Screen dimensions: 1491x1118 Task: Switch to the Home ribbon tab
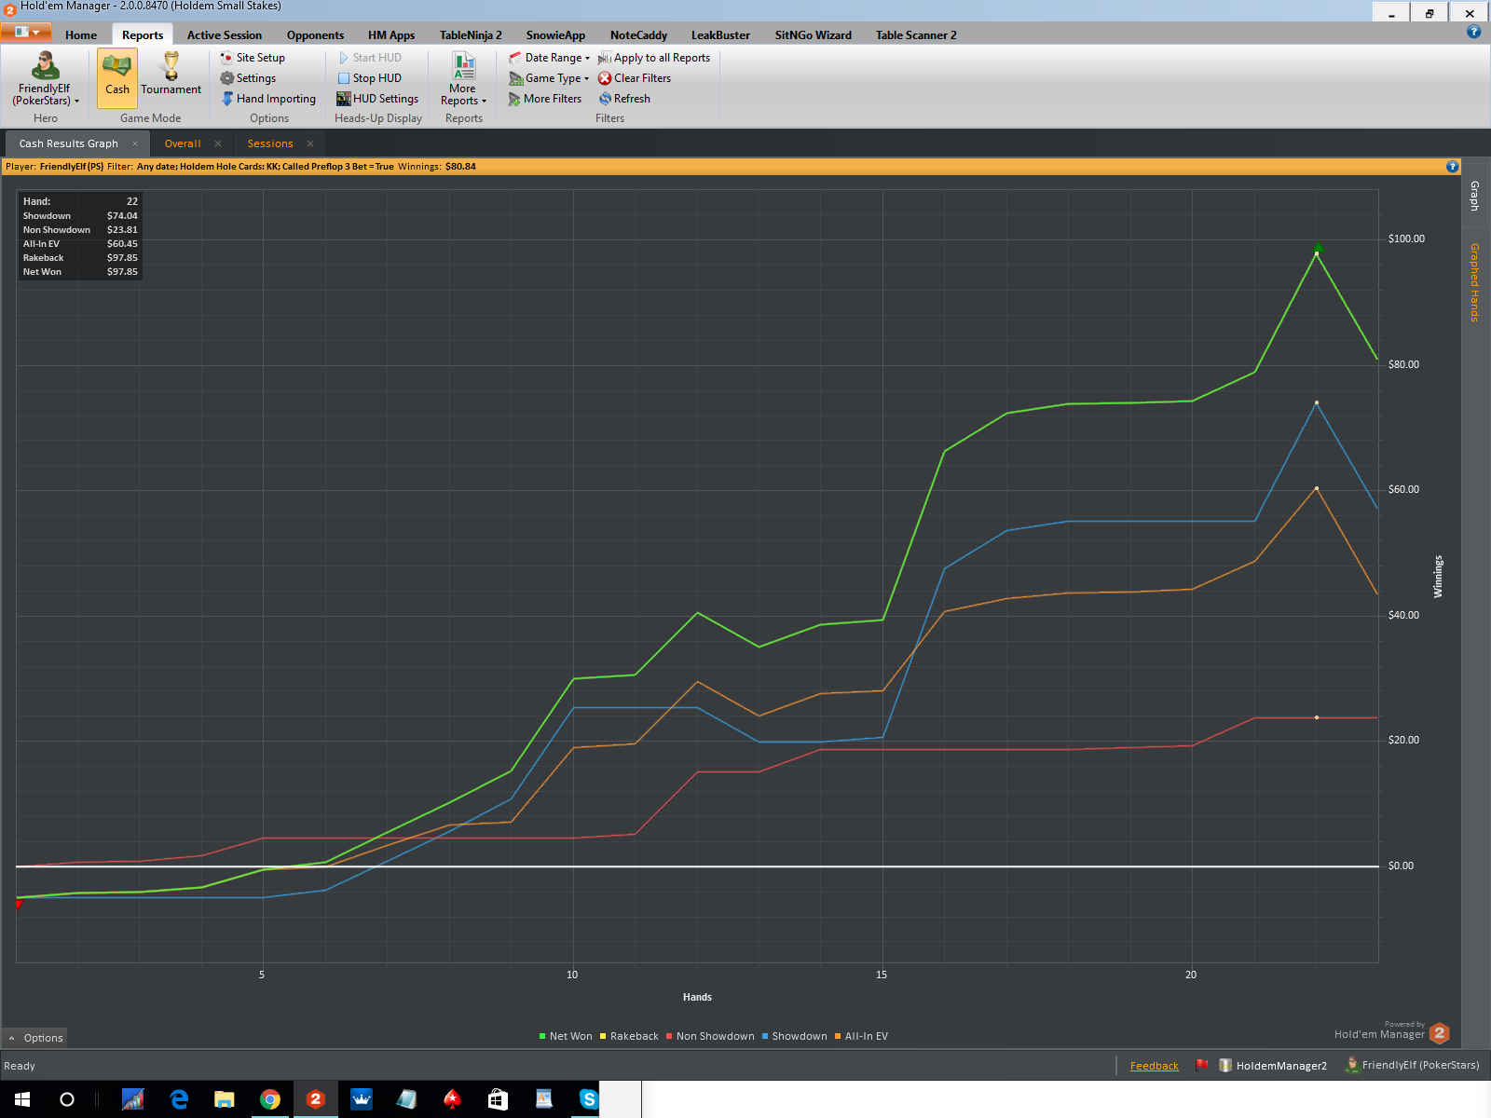click(x=81, y=35)
